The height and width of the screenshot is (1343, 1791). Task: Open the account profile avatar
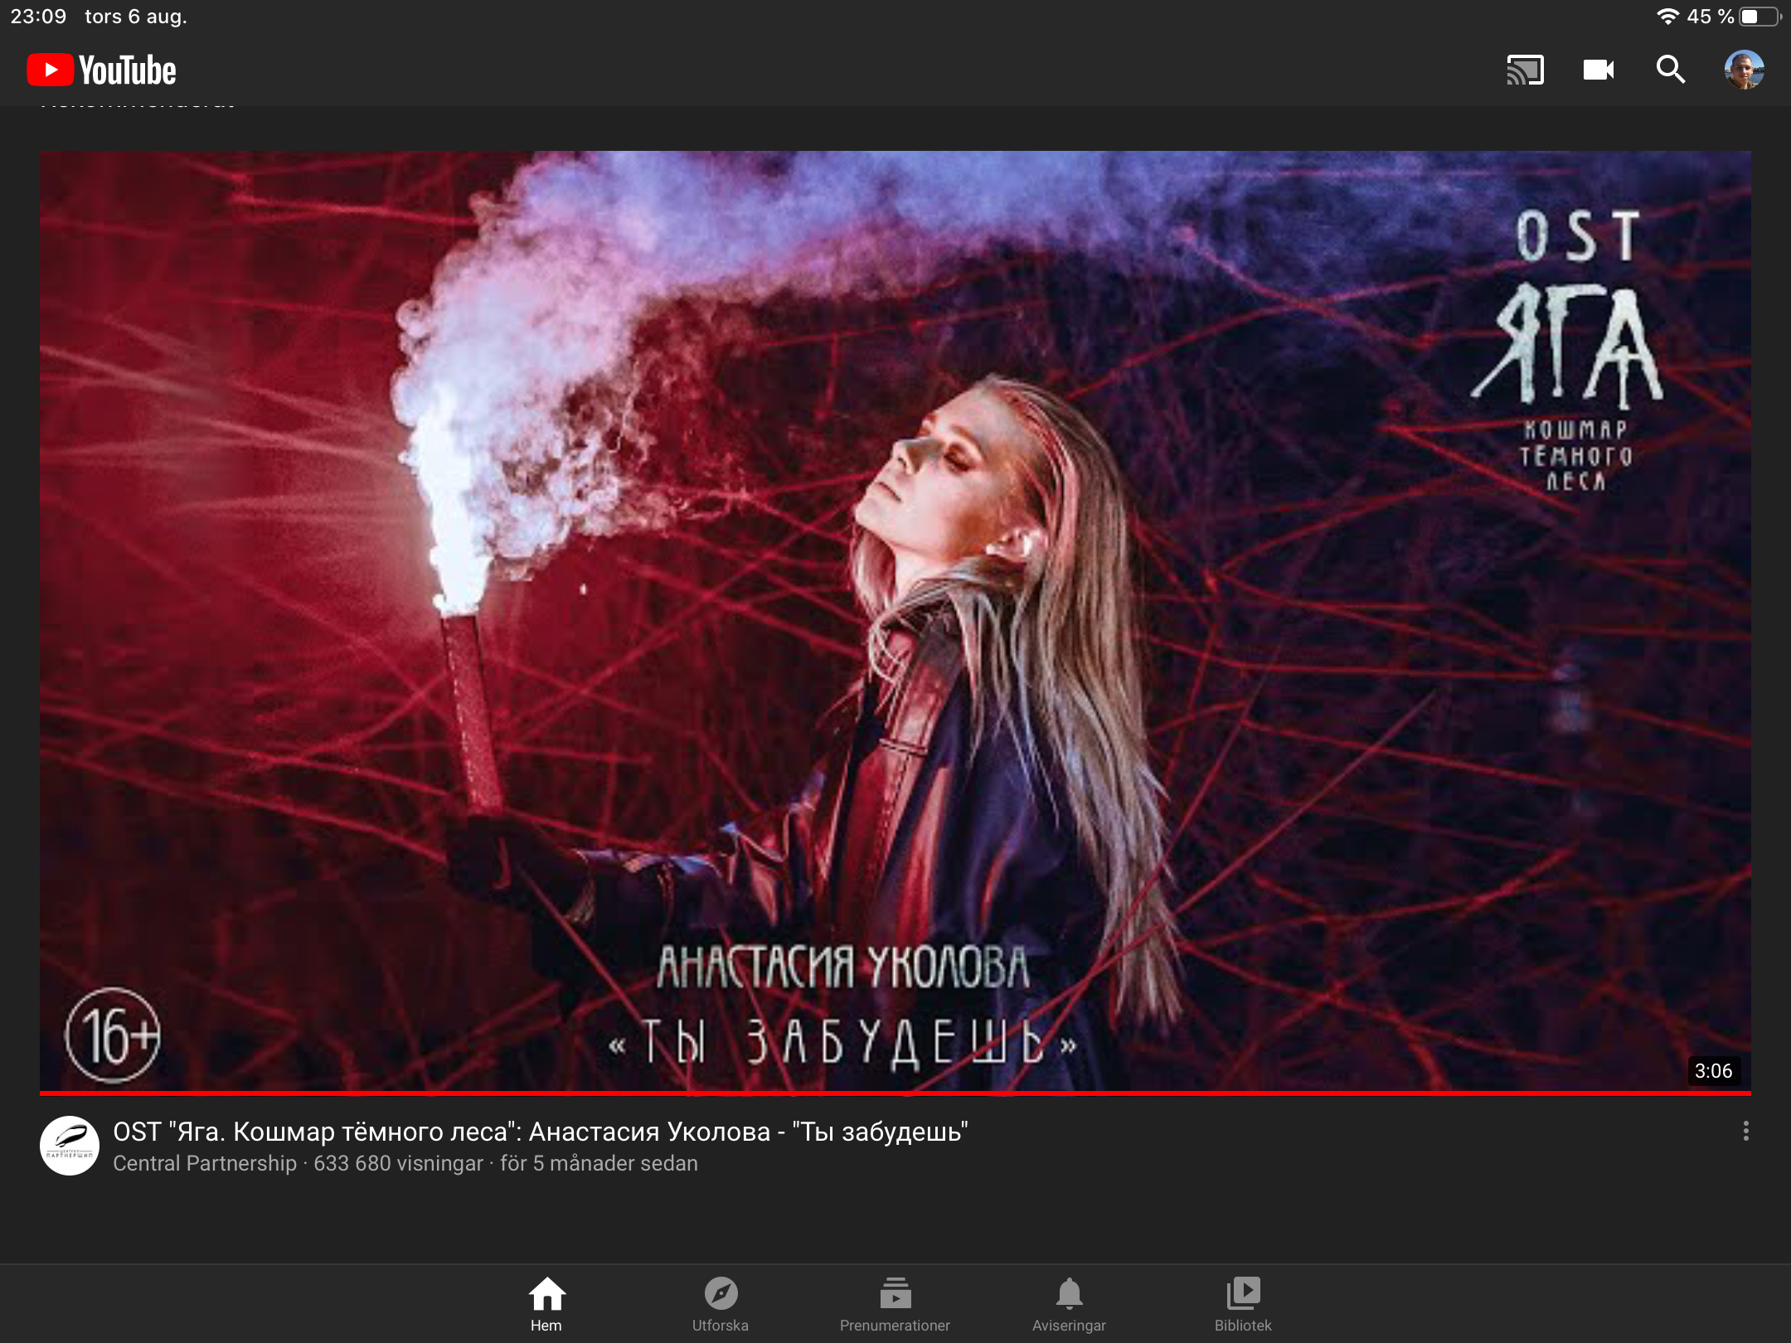pyautogui.click(x=1744, y=70)
